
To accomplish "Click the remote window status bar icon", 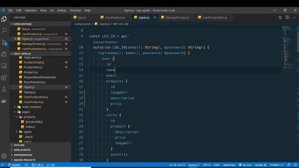I will (x=2, y=165).
